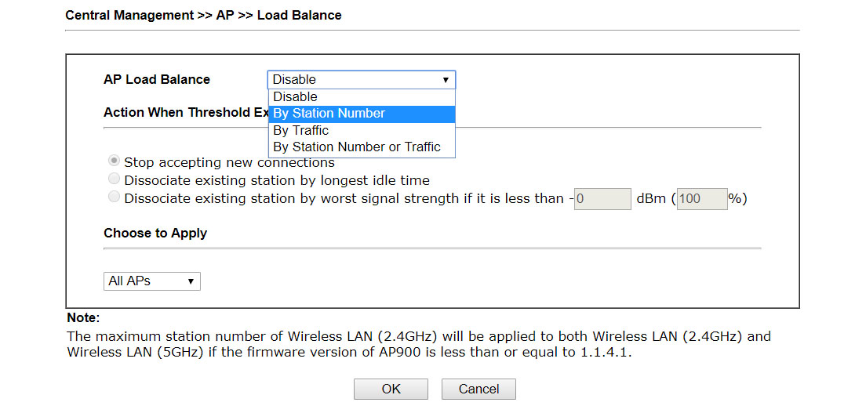The width and height of the screenshot is (866, 413).
Task: Click the AP Load Balance field label
Action: (157, 79)
